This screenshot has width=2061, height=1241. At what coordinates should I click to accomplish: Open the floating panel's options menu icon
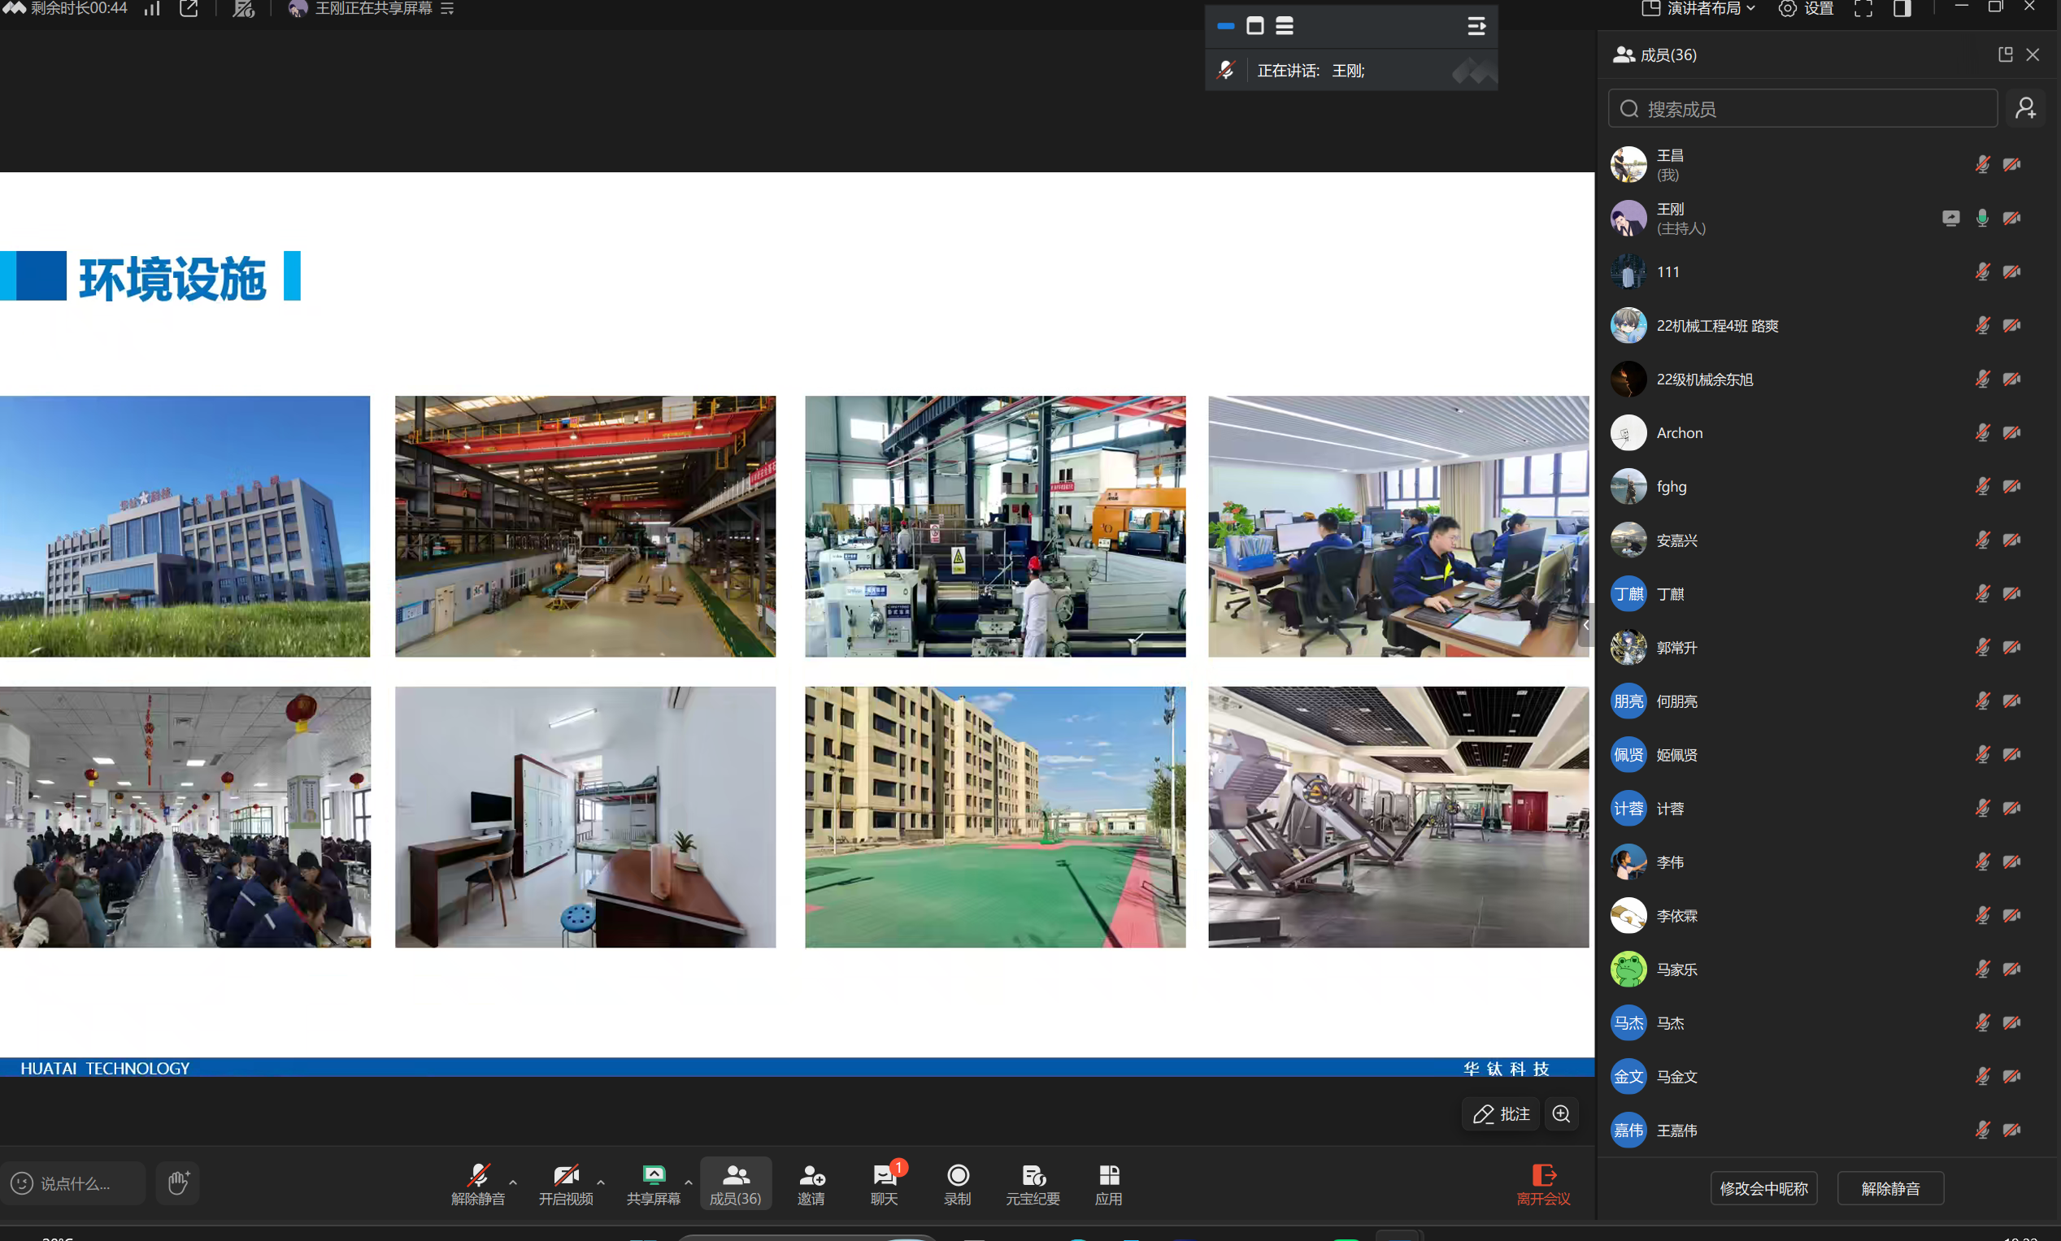coord(1476,27)
